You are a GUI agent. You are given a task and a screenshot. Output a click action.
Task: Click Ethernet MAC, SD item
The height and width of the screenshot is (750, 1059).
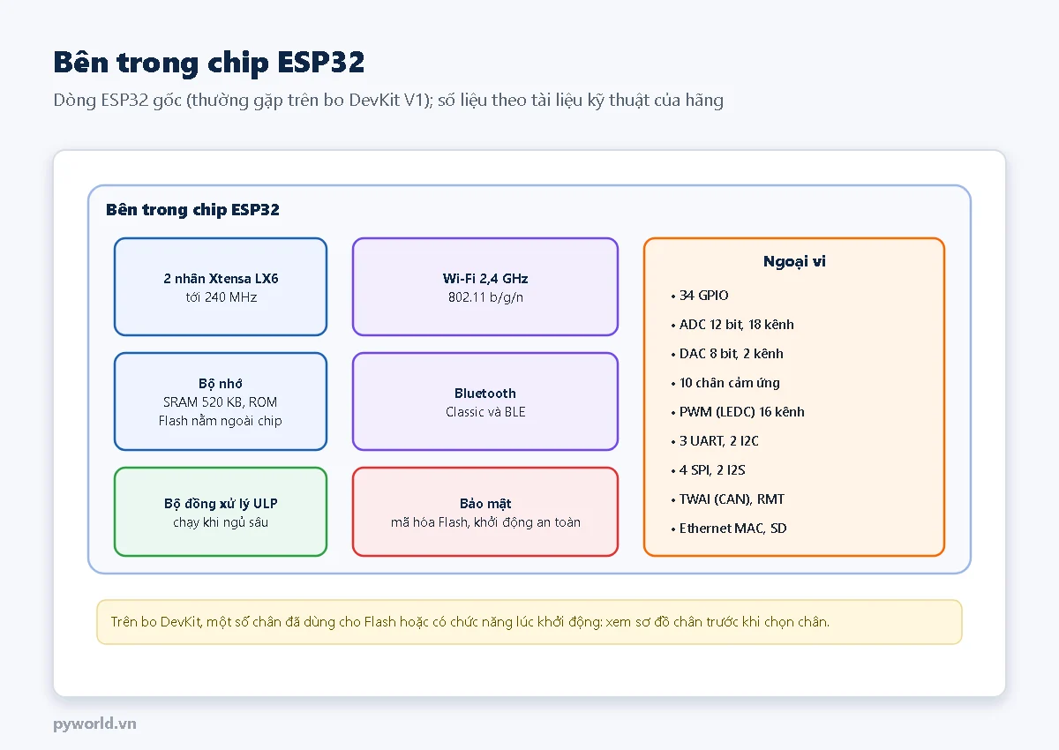pos(729,529)
